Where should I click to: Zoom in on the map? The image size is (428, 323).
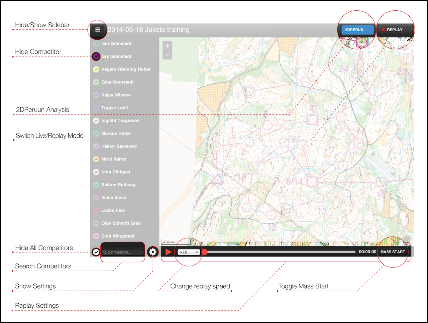[167, 46]
